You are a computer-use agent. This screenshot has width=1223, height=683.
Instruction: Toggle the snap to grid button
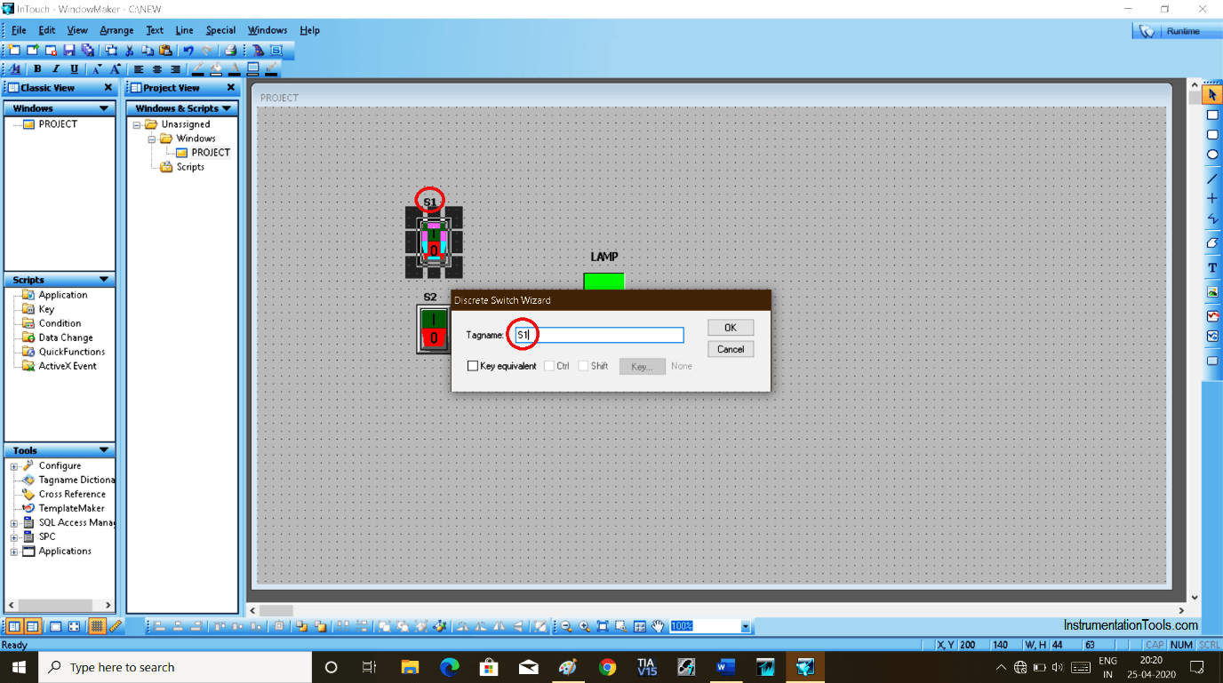pyautogui.click(x=97, y=626)
